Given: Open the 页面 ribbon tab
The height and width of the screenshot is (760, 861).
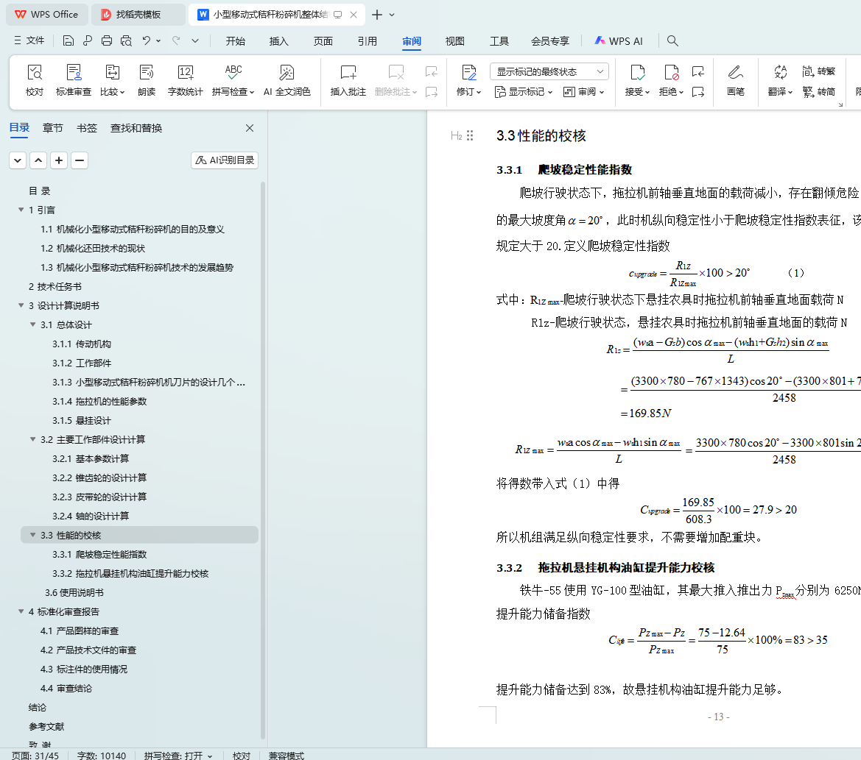Looking at the screenshot, I should pyautogui.click(x=323, y=41).
